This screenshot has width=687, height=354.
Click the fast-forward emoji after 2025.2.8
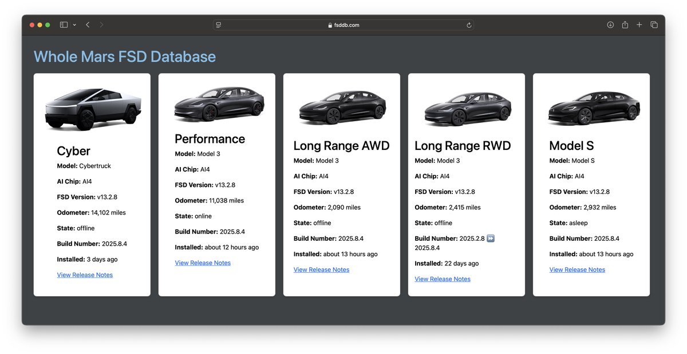490,238
